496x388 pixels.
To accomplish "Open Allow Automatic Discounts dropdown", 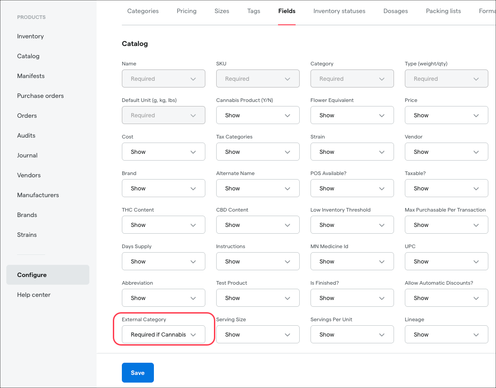I will [446, 298].
